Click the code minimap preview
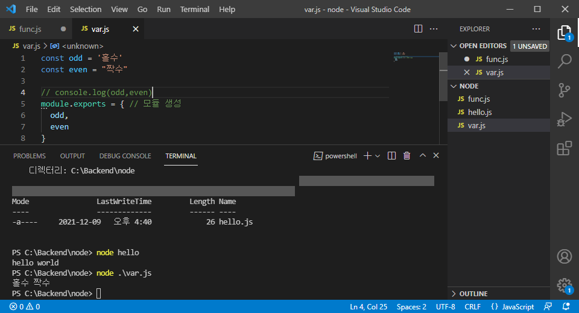 tap(415, 57)
